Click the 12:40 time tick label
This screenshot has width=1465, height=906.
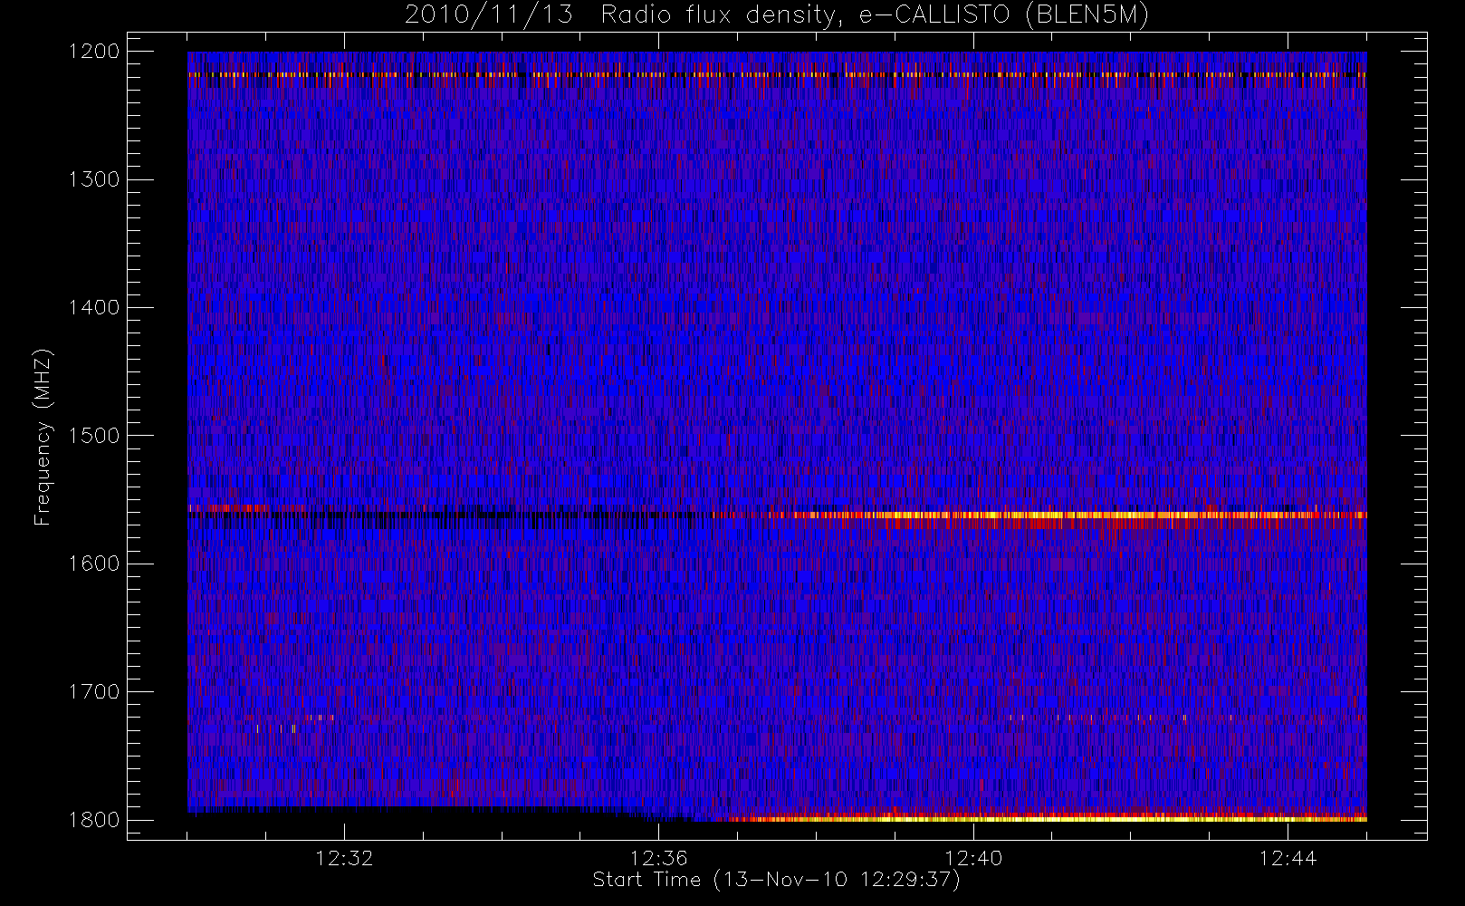(973, 858)
